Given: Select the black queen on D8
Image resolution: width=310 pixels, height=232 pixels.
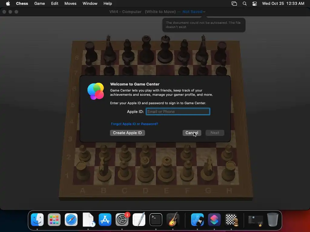Looking at the screenshot, I should (146, 49).
